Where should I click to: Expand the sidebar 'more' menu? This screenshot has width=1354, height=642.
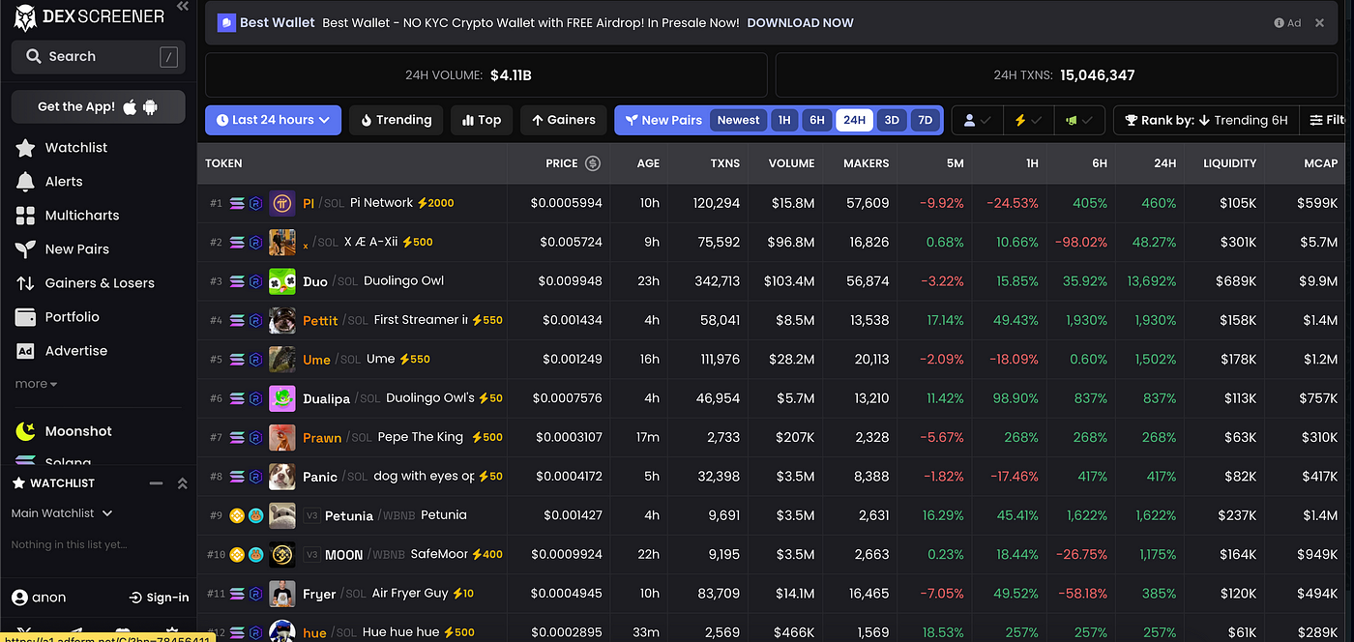tap(37, 384)
